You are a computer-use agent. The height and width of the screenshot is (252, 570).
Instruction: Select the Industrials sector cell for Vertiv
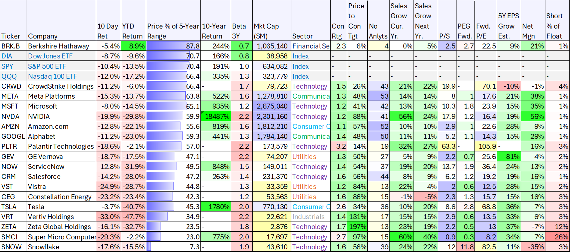(x=311, y=216)
